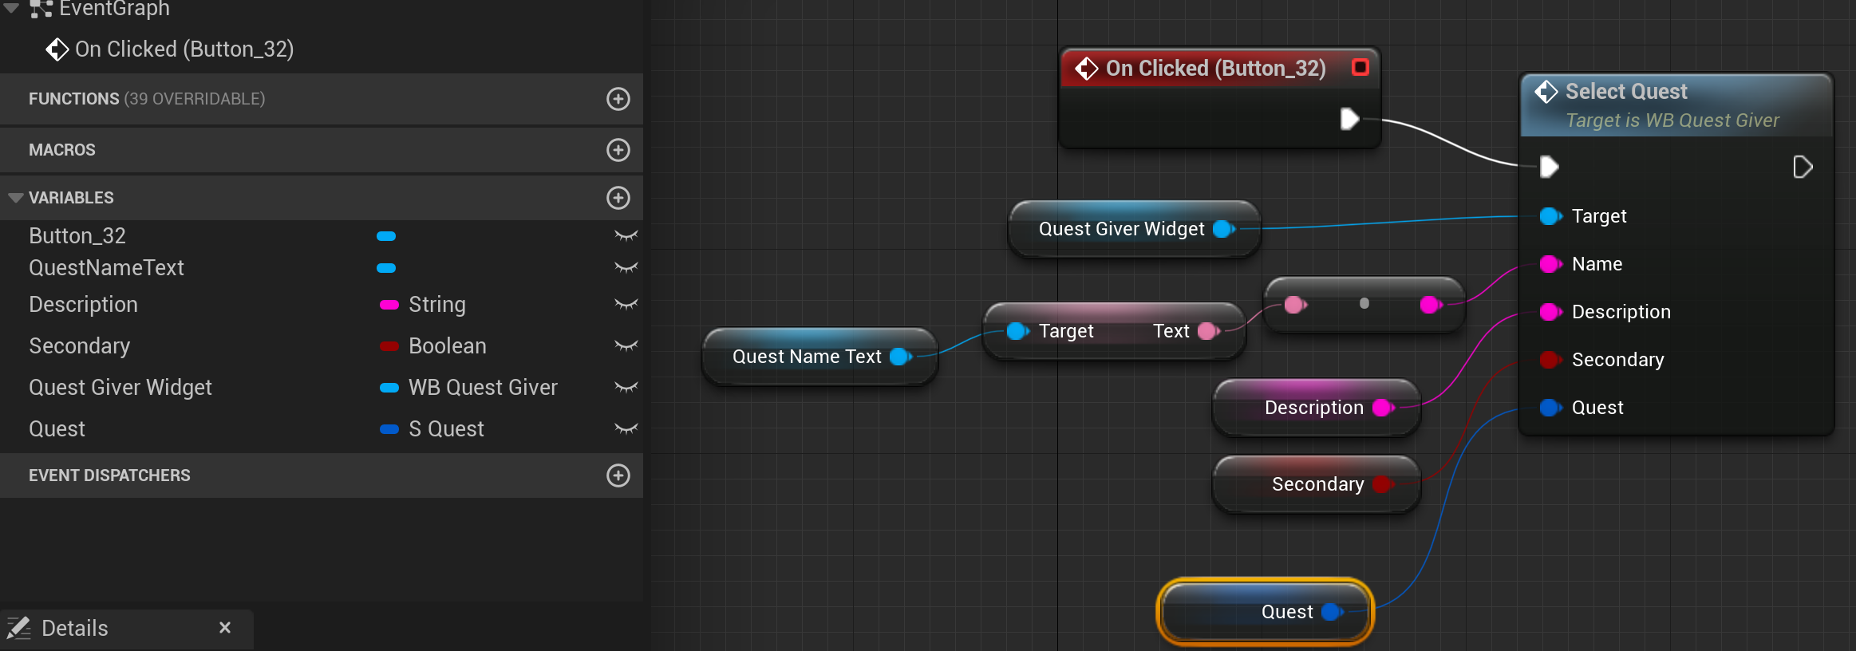This screenshot has width=1856, height=651.
Task: Toggle visibility eye for QuestNameText variable
Action: [626, 267]
